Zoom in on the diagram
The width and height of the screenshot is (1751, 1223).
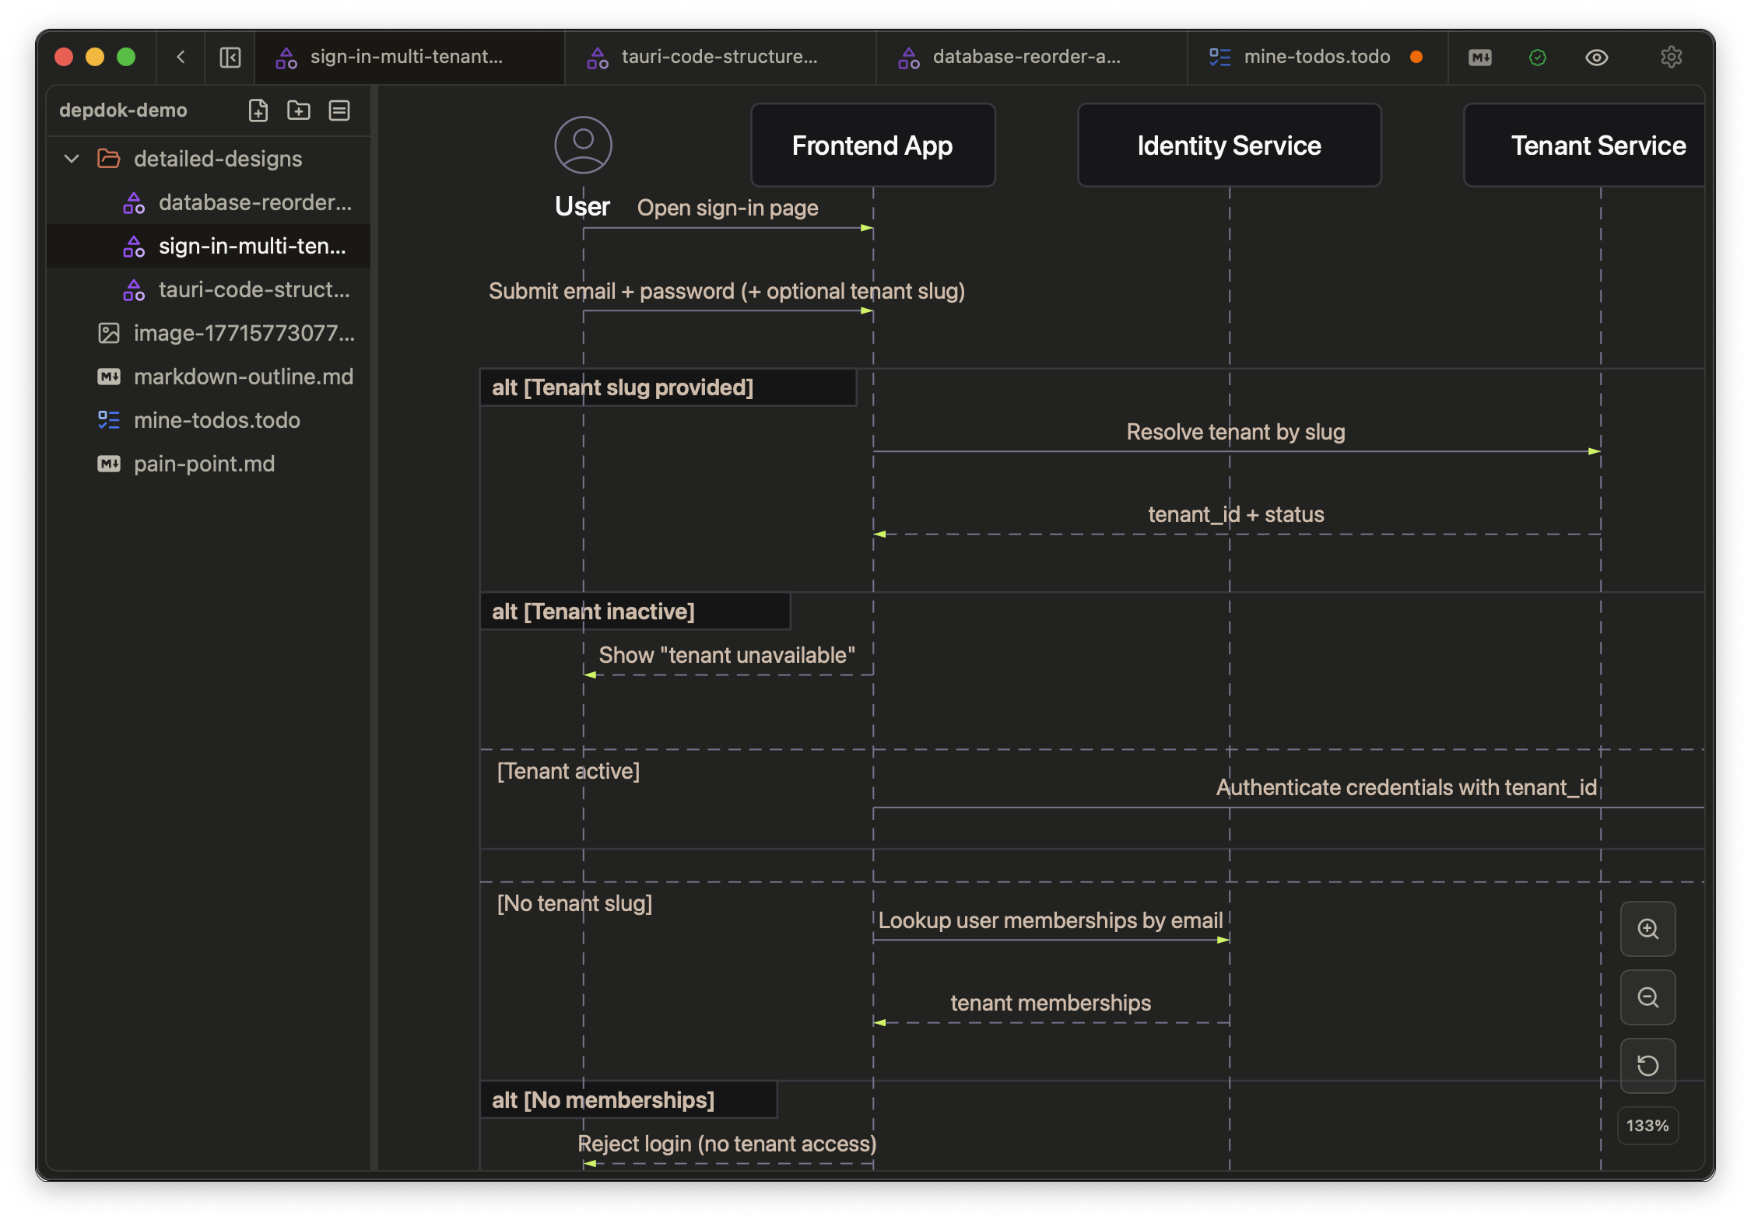click(x=1647, y=929)
